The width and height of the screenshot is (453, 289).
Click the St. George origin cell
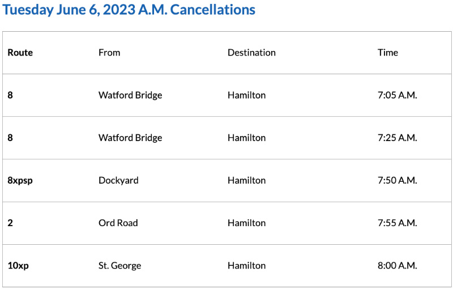[x=119, y=265]
